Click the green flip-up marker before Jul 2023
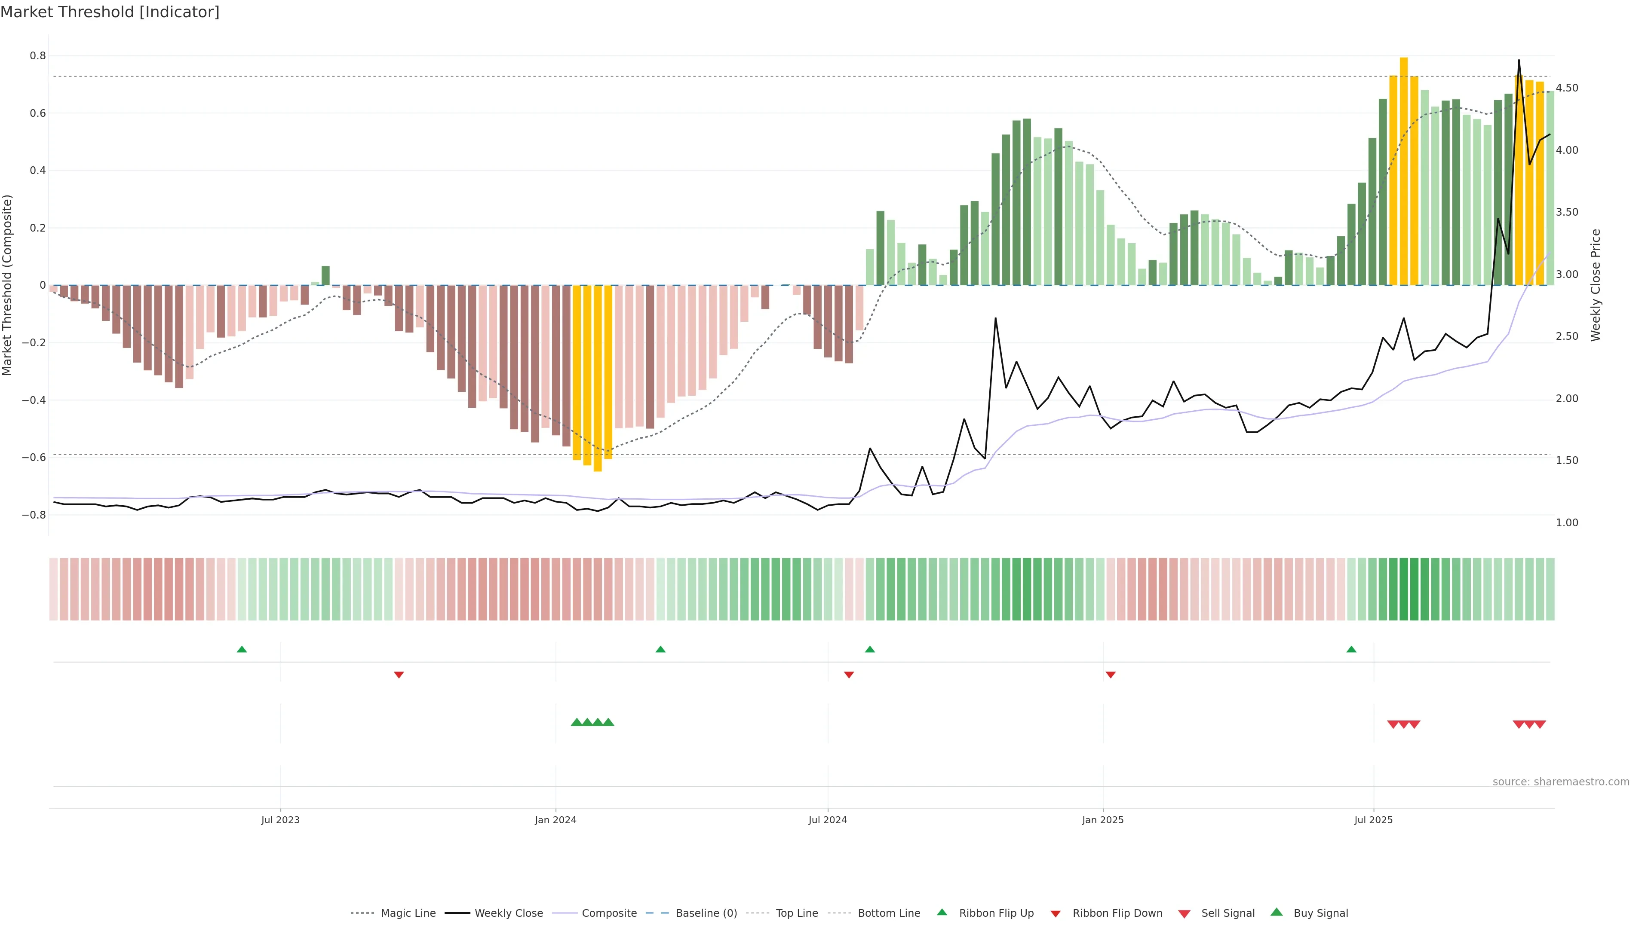 [x=242, y=650]
